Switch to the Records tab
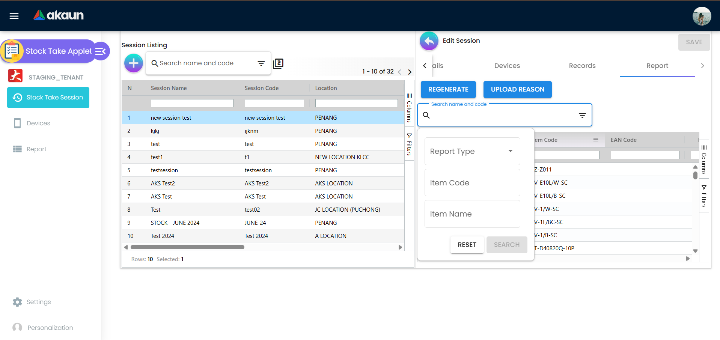This screenshot has width=720, height=340. (582, 66)
